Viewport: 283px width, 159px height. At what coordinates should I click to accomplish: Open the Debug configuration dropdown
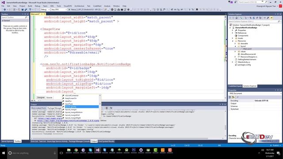pos(45,10)
